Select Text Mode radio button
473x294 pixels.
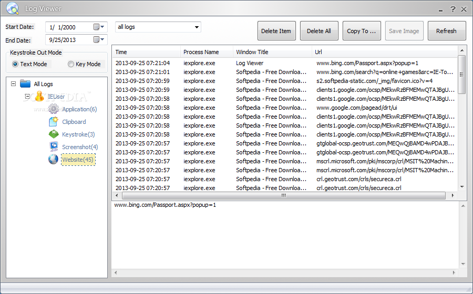15,64
